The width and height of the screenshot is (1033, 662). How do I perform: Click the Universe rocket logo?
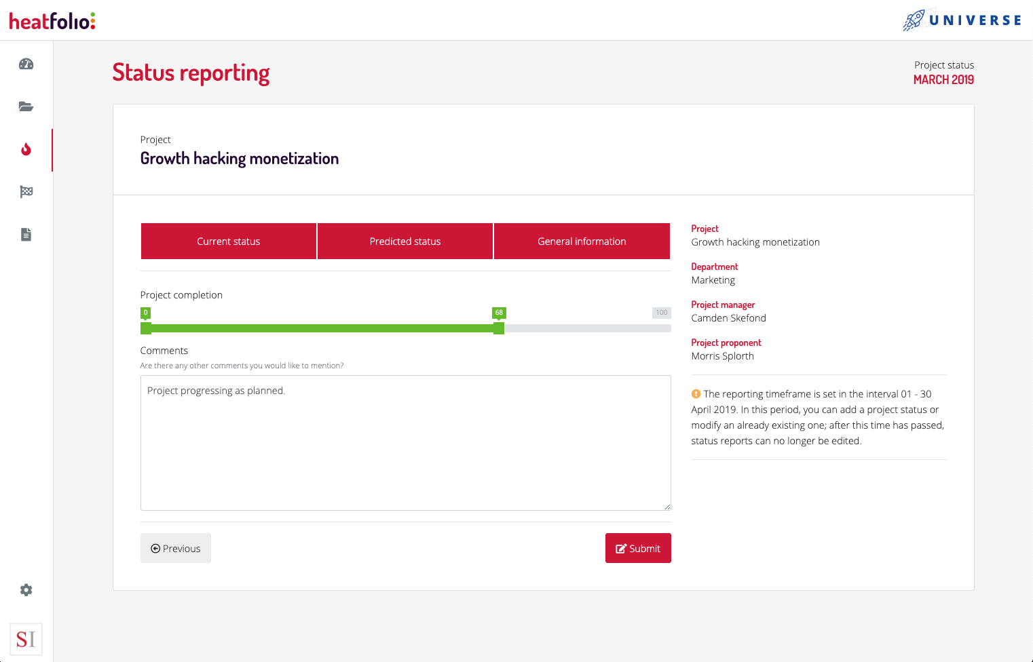[962, 20]
